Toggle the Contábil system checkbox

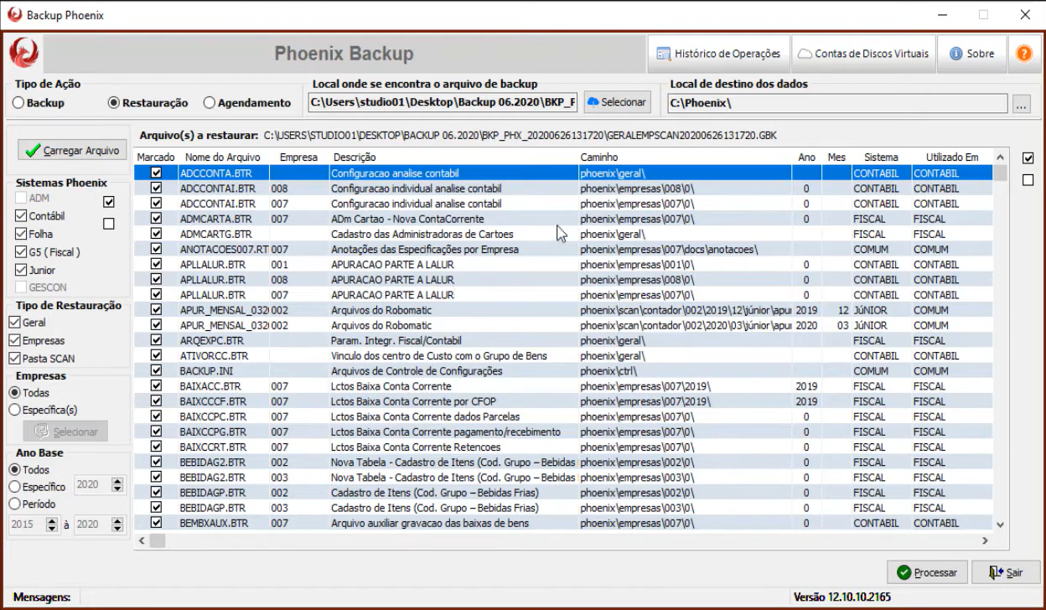21,216
